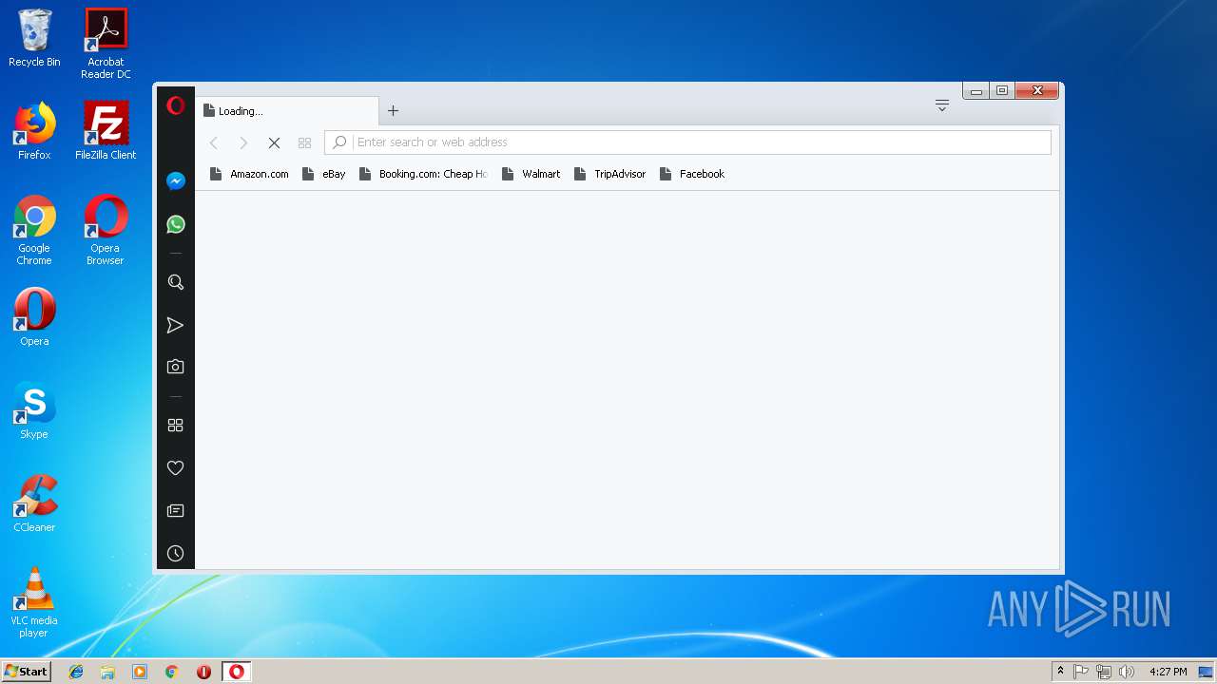Open the tab menu icon
Screen dimensions: 1217x684
tap(942, 105)
